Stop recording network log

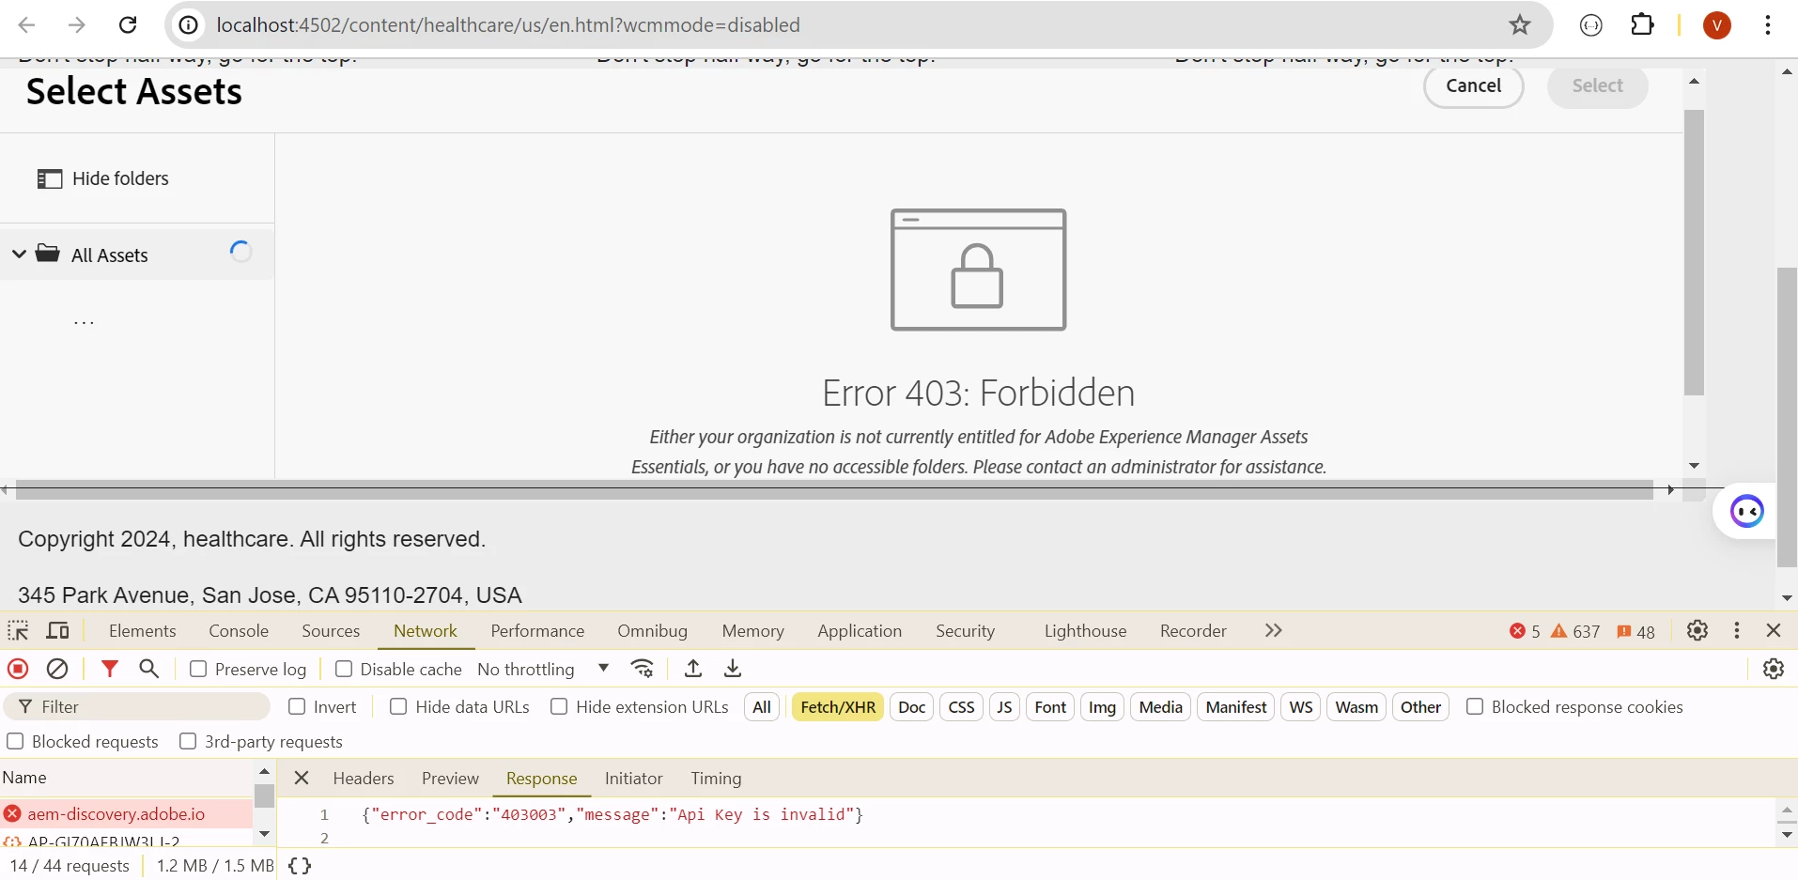pyautogui.click(x=18, y=669)
